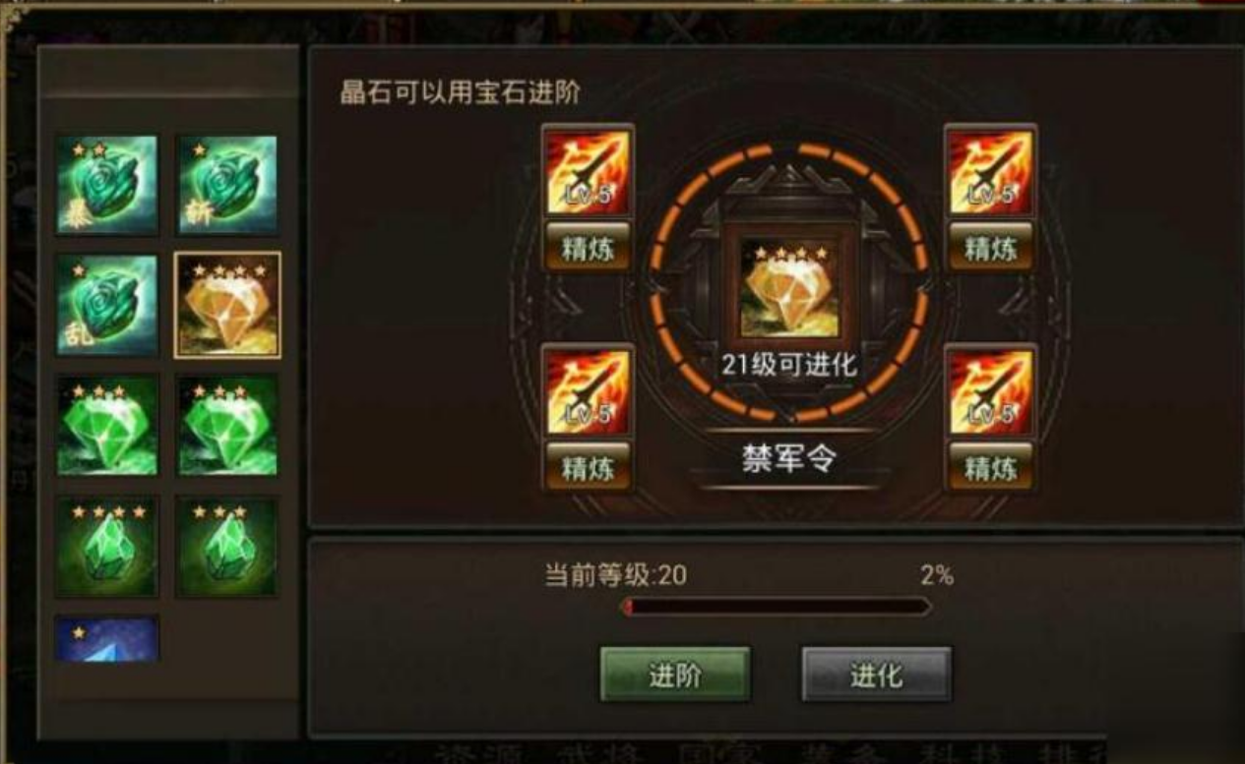Select the partially visible blue gem

point(106,639)
